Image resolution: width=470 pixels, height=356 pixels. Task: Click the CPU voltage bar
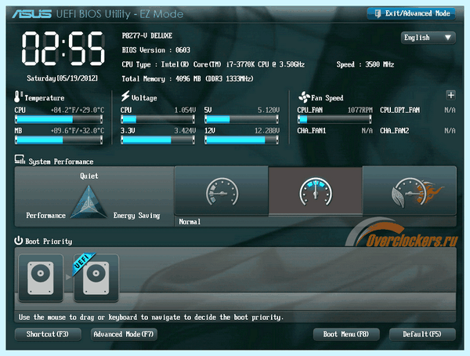[x=158, y=119]
